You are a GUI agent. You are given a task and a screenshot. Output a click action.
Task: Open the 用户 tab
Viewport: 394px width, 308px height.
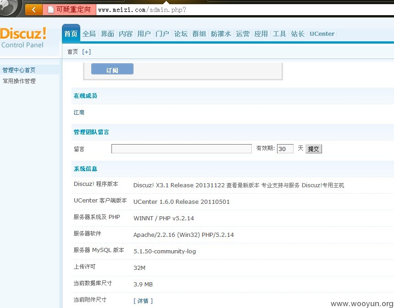[x=144, y=34]
